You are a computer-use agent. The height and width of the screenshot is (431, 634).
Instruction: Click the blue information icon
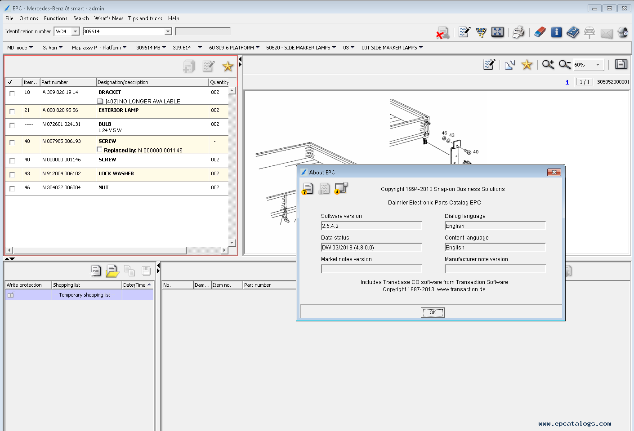pos(556,32)
